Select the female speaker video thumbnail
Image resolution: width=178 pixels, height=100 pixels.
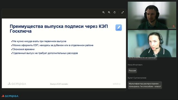click(x=152, y=44)
